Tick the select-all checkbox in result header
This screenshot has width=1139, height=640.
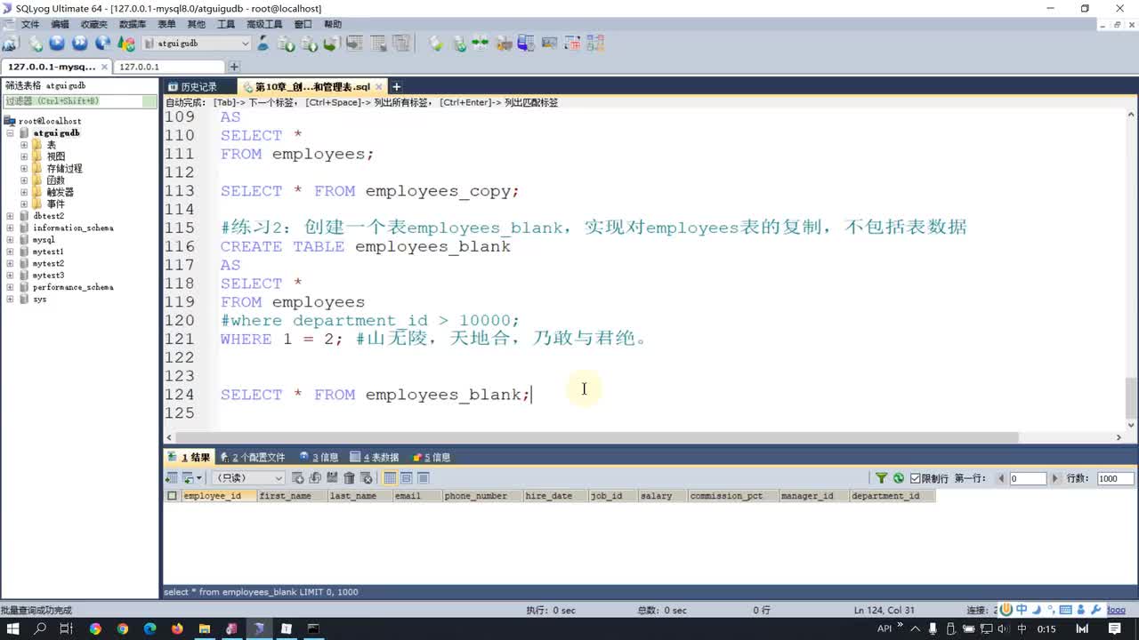click(172, 496)
